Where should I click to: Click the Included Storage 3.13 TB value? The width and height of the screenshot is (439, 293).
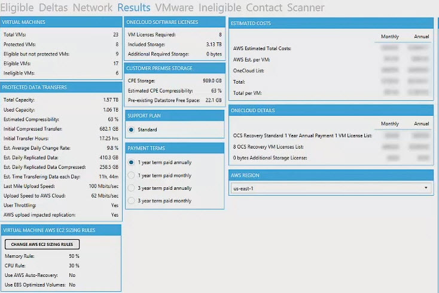(x=214, y=44)
